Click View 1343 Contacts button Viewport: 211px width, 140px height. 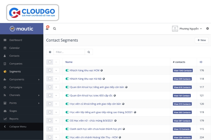tap(183, 71)
